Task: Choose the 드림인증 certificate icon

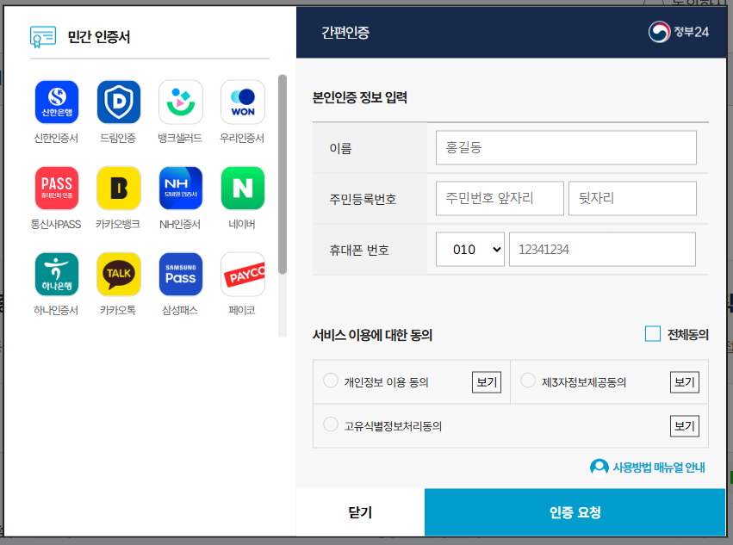Action: tap(119, 102)
